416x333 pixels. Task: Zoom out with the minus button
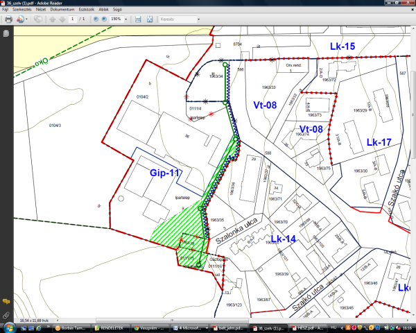pos(95,19)
